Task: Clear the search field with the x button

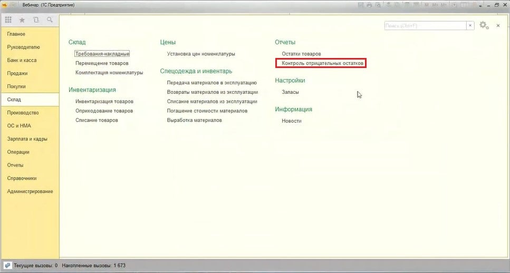Action: click(470, 26)
